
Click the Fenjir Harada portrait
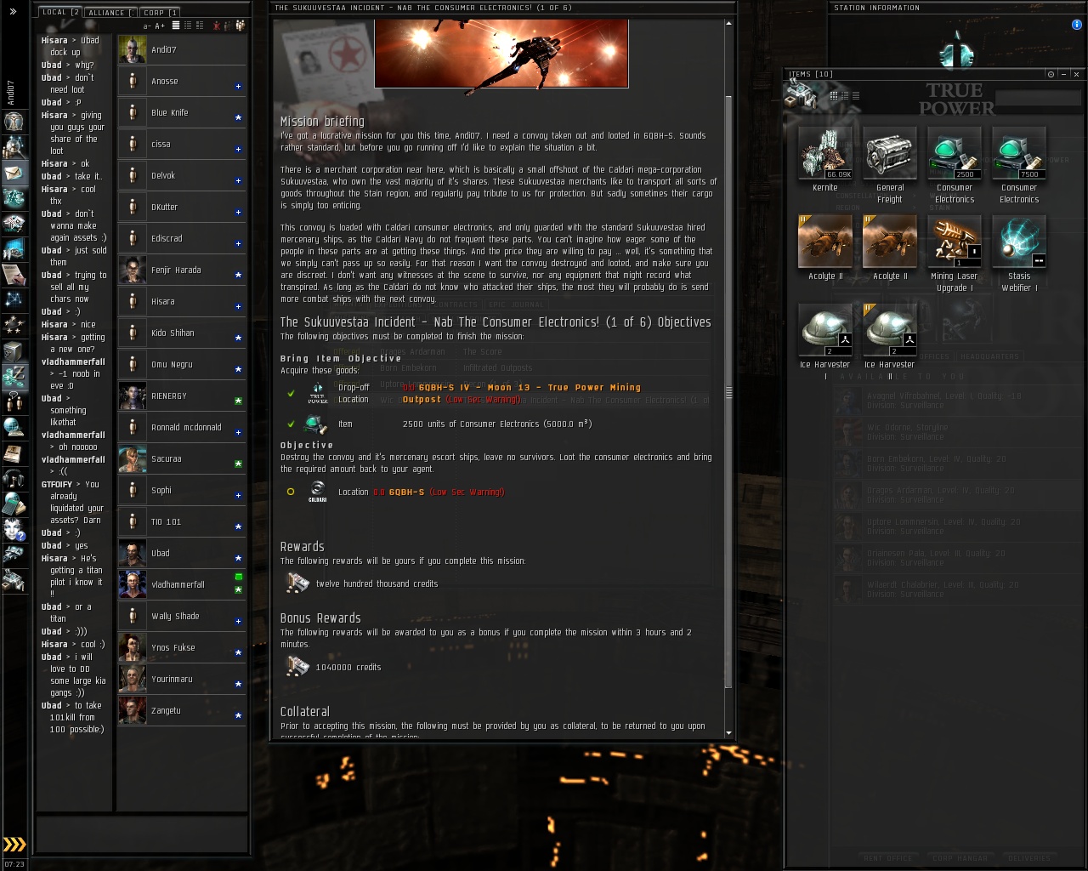[x=132, y=270]
